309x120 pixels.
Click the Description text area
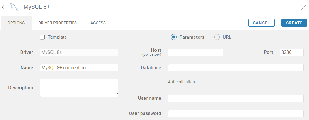click(79, 88)
